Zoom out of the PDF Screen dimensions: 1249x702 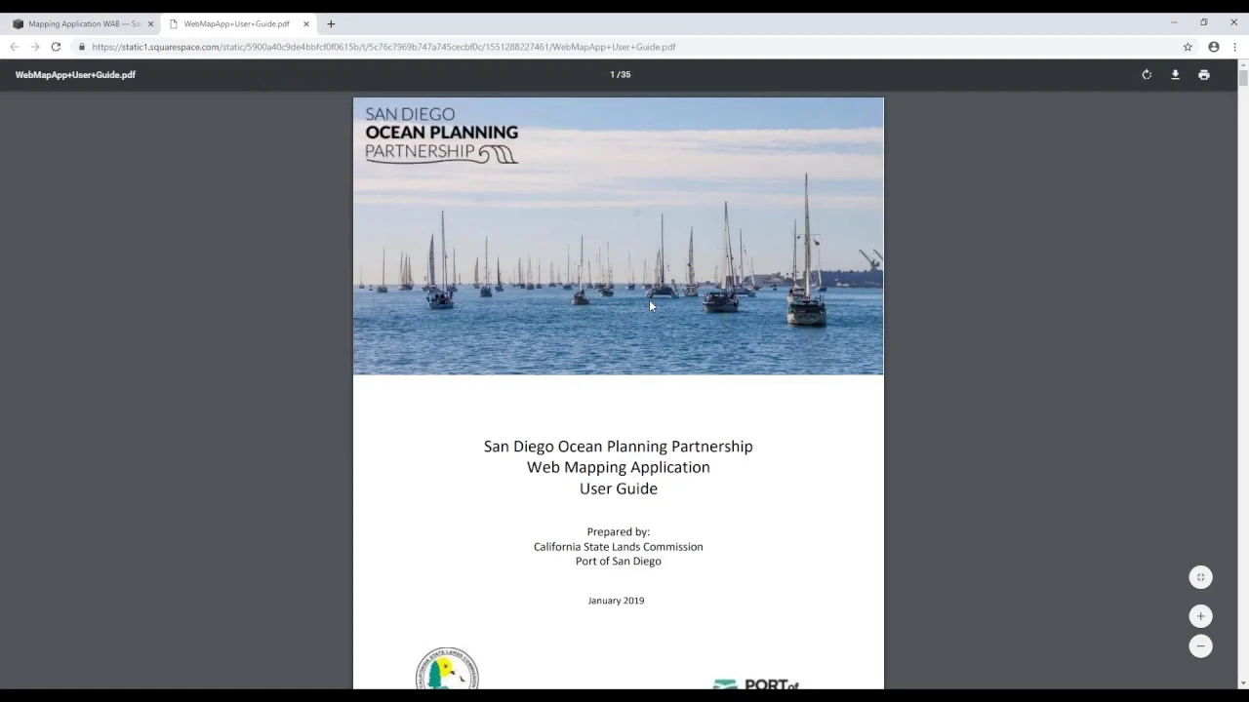(x=1200, y=645)
